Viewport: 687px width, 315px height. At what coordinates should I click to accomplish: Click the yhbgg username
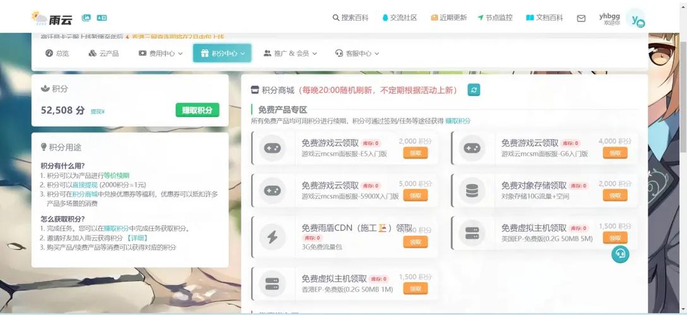coord(609,16)
